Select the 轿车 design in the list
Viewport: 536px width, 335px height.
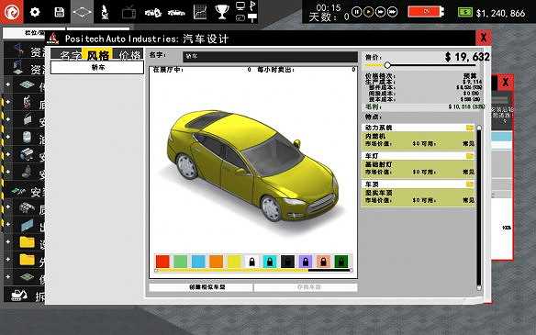click(97, 67)
